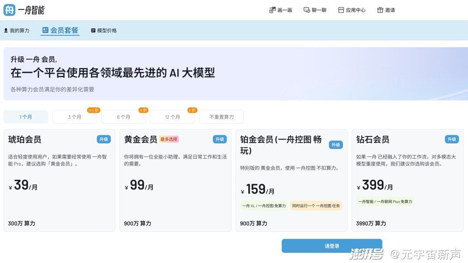Click the 黄金会员 description text
468x263 pixels.
[175, 160]
